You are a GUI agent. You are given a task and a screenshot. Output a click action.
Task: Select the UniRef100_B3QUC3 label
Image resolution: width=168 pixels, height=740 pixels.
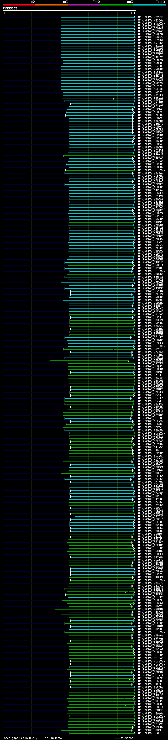pos(151,366)
